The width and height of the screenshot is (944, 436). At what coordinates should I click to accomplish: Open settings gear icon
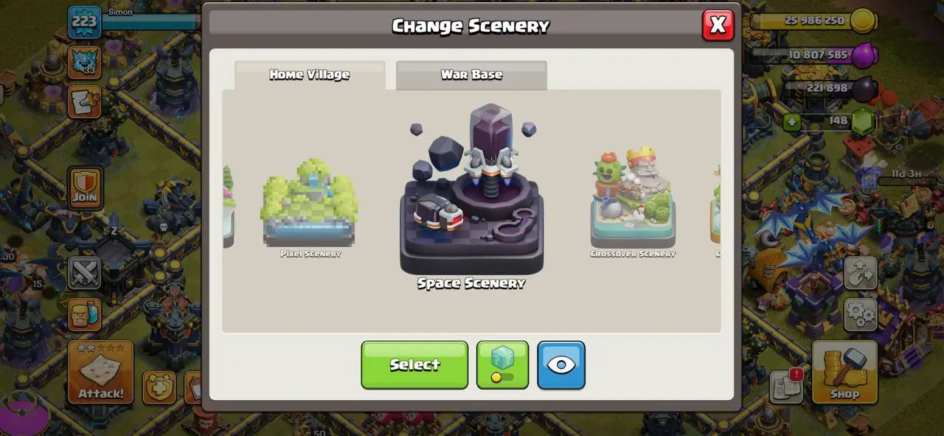pyautogui.click(x=861, y=315)
